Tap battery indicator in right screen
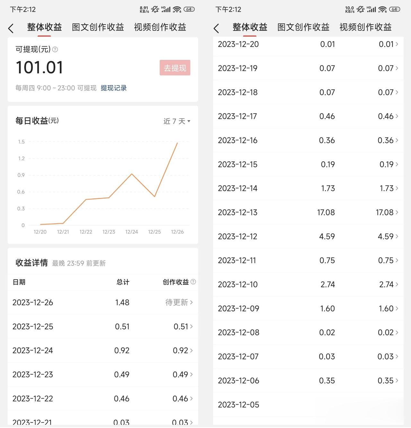This screenshot has width=411, height=428. coord(395,9)
